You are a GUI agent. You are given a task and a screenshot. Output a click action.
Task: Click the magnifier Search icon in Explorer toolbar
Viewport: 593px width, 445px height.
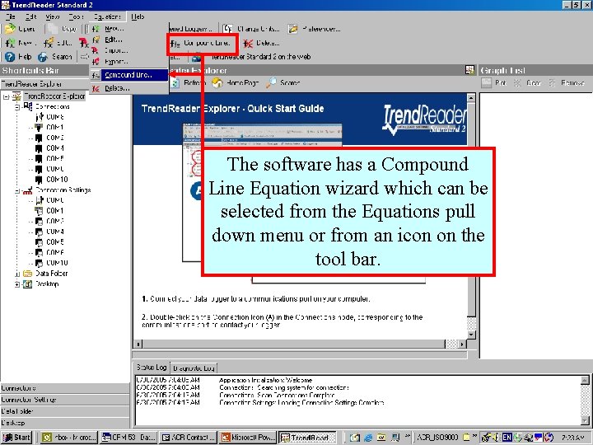pyautogui.click(x=271, y=82)
